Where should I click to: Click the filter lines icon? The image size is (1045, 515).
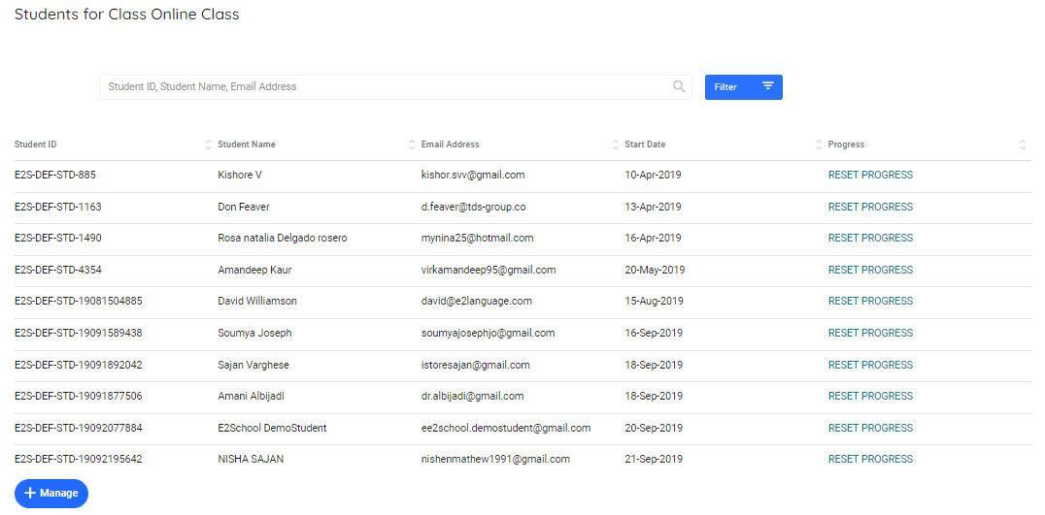pos(767,86)
